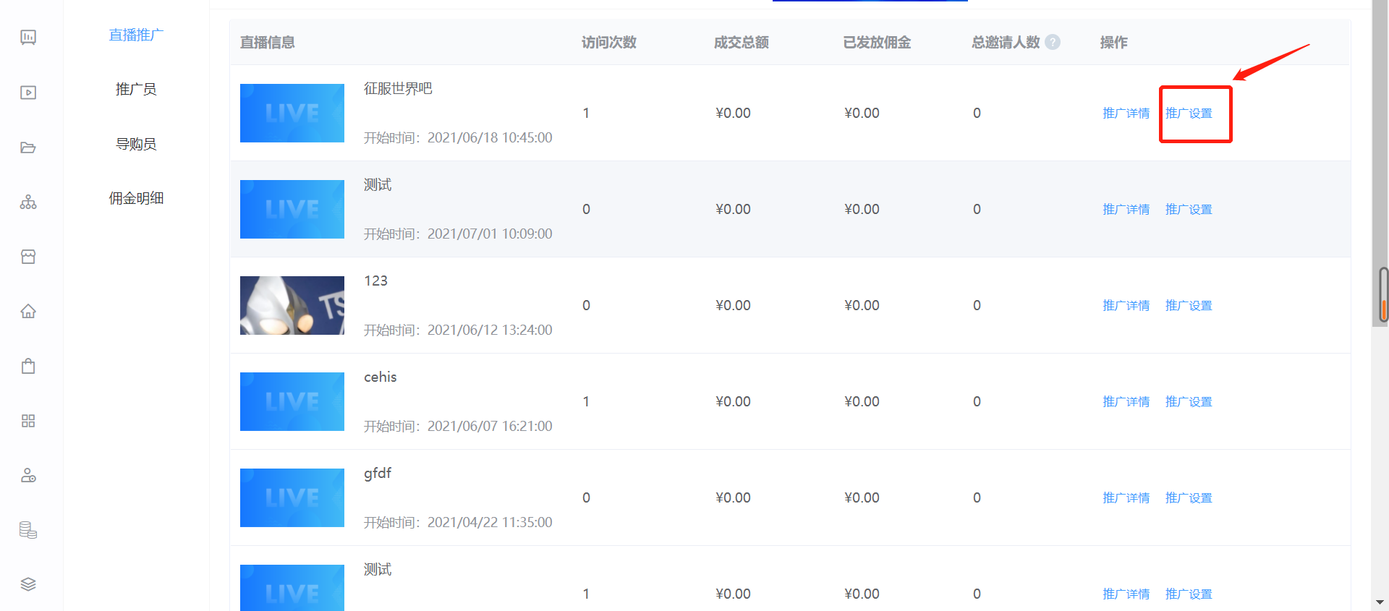The width and height of the screenshot is (1389, 611).
Task: Click the cehis live title
Action: pyautogui.click(x=381, y=377)
